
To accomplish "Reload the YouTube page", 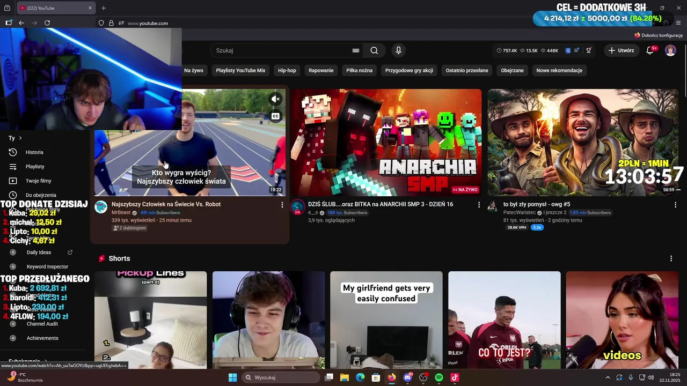I will (x=47, y=23).
